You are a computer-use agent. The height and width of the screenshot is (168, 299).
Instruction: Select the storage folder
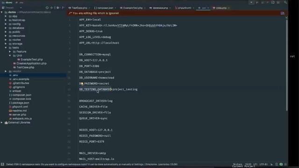pyautogui.click(x=17, y=44)
